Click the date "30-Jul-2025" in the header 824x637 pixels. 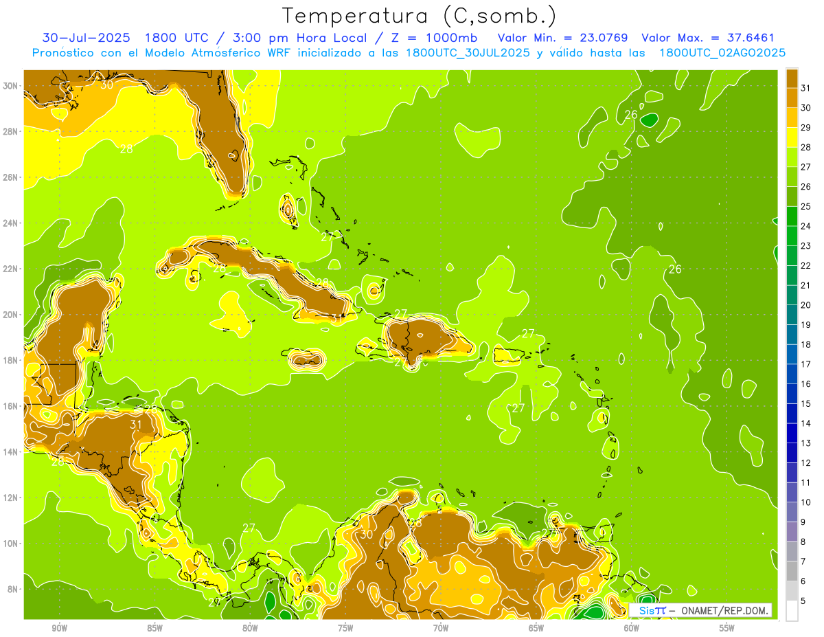[85, 37]
